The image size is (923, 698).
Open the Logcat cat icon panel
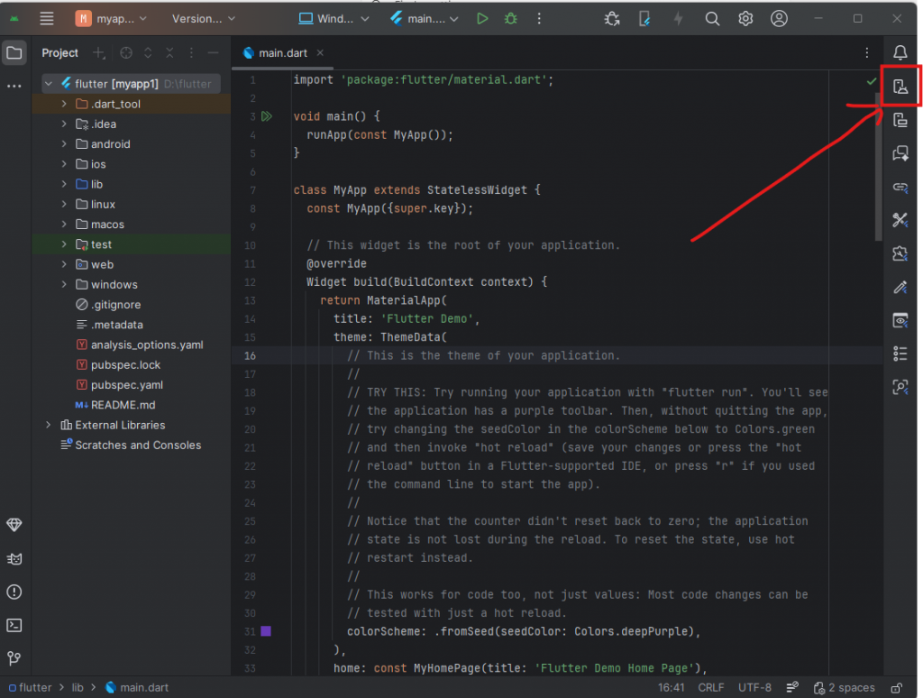(x=14, y=558)
